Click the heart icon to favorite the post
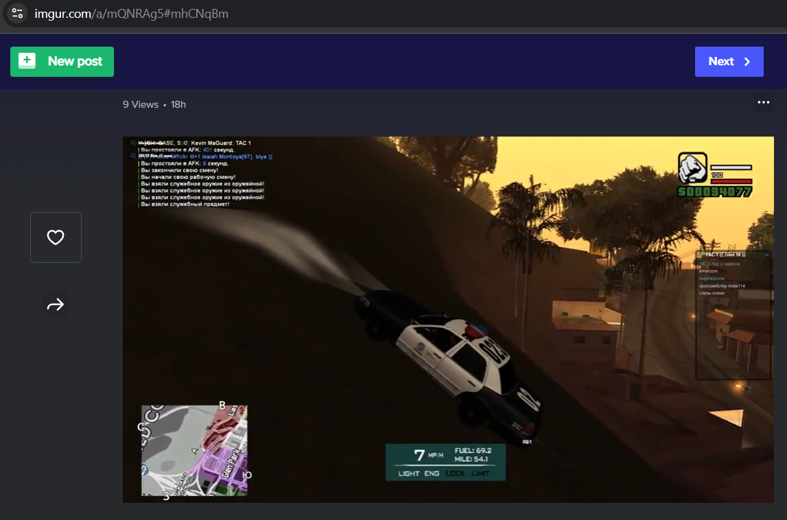The image size is (787, 520). pyautogui.click(x=56, y=237)
